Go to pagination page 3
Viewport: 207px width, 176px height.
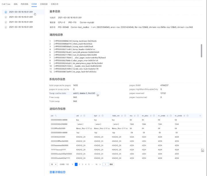[x=83, y=165]
